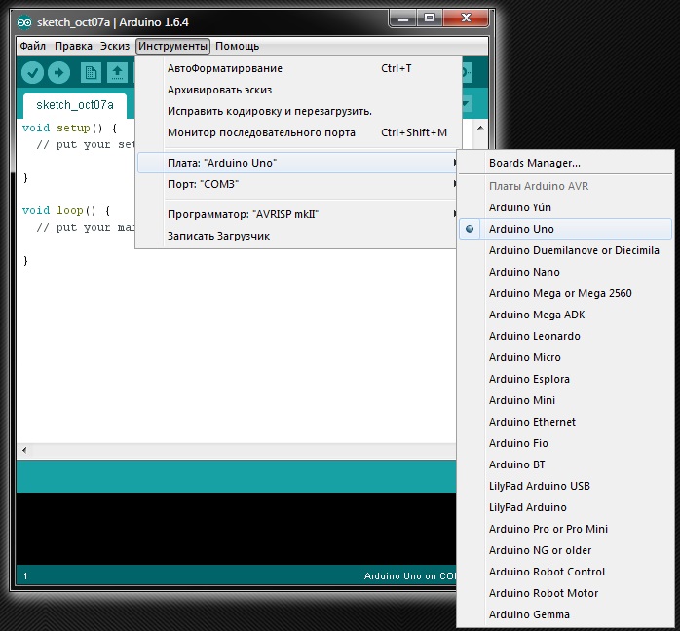
Task: Choose Исправить кодировку и перезагрузить
Action: [297, 111]
